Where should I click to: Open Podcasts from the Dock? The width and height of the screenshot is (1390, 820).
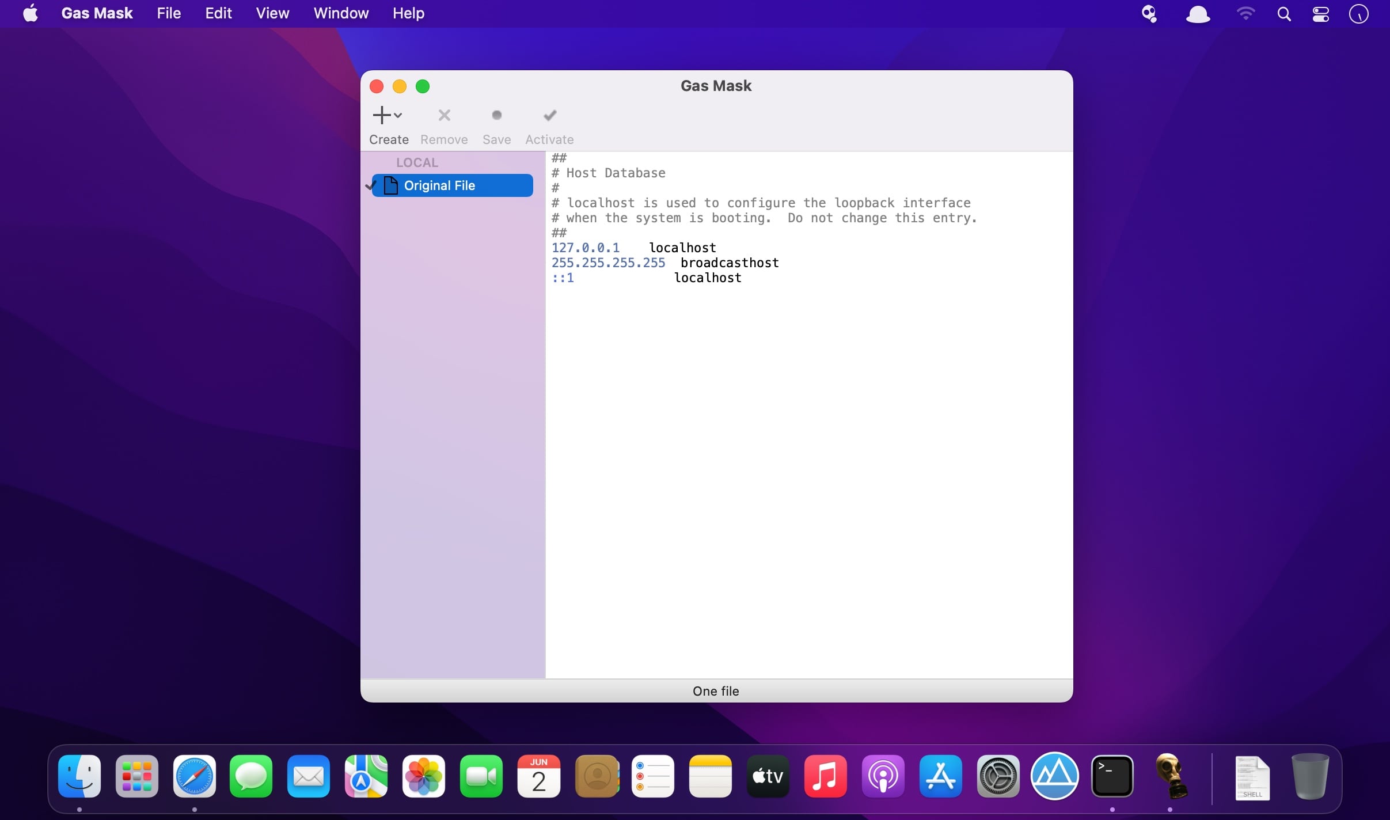tap(883, 776)
